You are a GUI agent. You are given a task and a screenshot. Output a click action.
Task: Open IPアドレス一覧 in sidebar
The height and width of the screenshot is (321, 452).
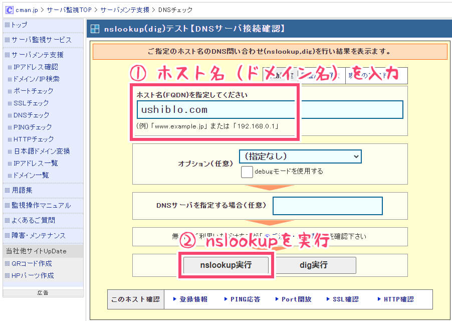[36, 163]
